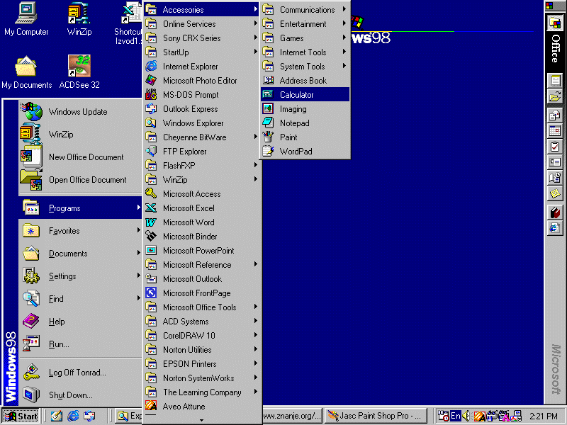Click Log Off Tonrad... in Start menu
This screenshot has height=425, width=567.
click(x=80, y=373)
